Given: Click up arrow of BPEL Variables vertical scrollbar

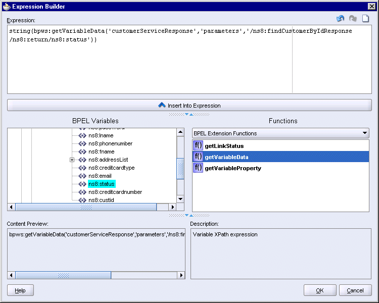Looking at the screenshot, I should [x=180, y=132].
